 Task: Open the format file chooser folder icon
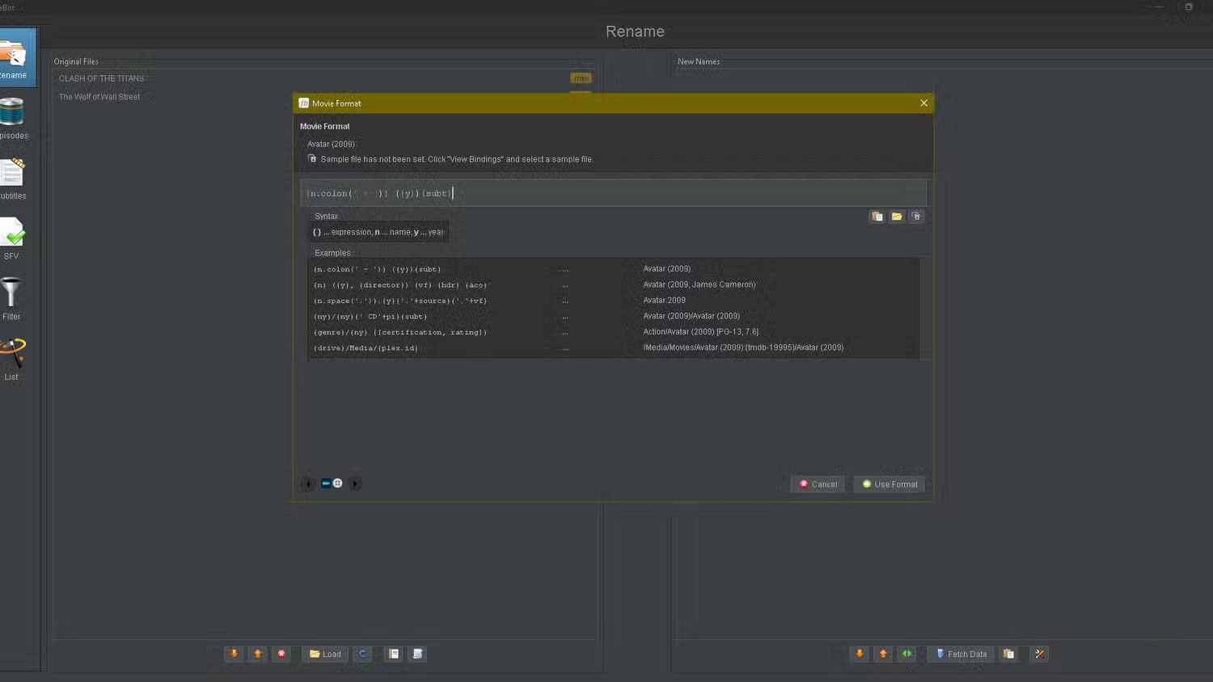(x=897, y=216)
